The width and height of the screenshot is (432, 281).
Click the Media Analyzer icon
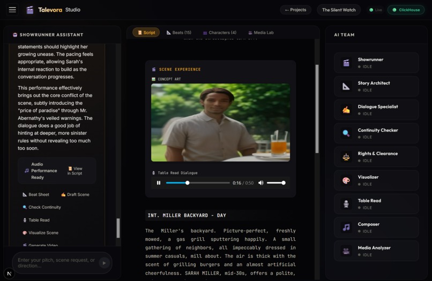tap(346, 251)
